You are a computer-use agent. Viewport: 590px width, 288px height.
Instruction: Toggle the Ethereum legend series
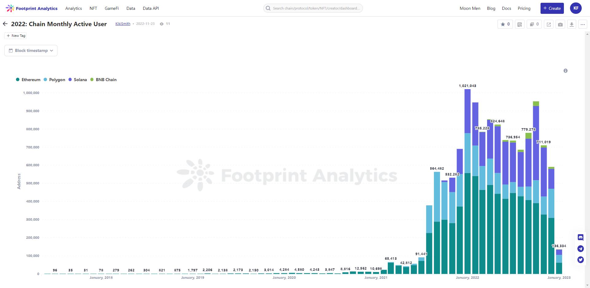click(28, 80)
